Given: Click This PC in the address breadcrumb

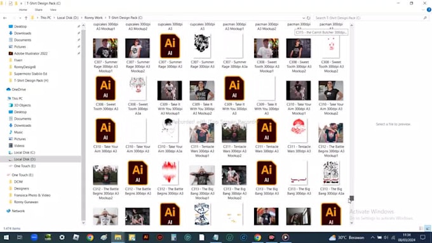Looking at the screenshot, I should coord(46,18).
